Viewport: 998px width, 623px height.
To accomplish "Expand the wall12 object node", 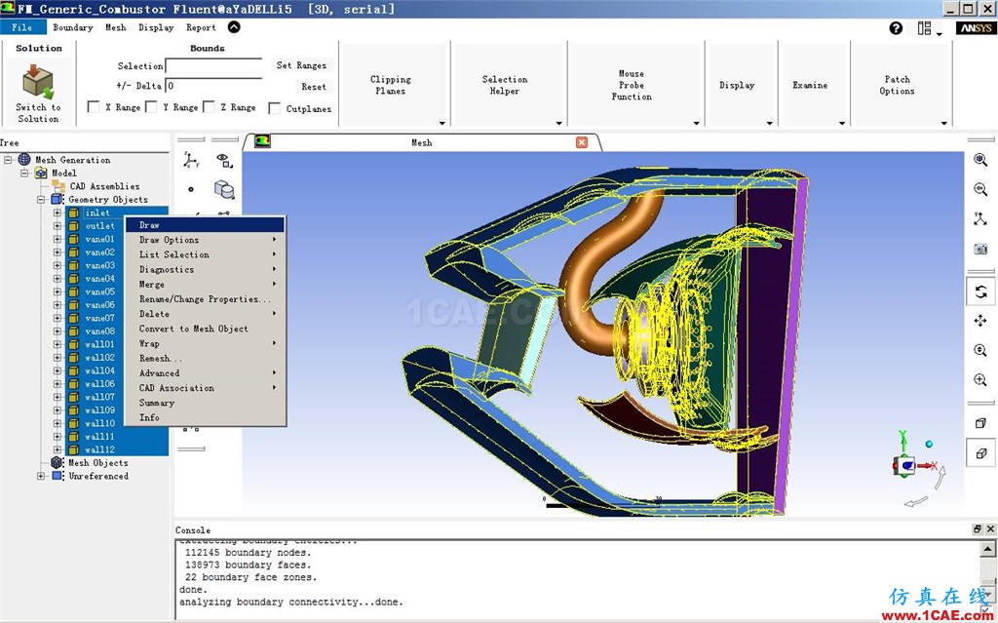I will [58, 449].
